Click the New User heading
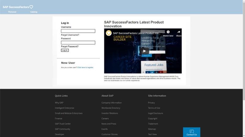 tap(68, 63)
